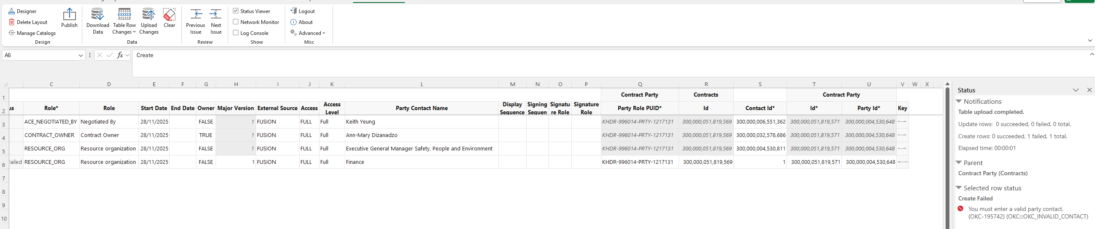Select the Keith Yeung cell
The height and width of the screenshot is (229, 1095).
(422, 121)
